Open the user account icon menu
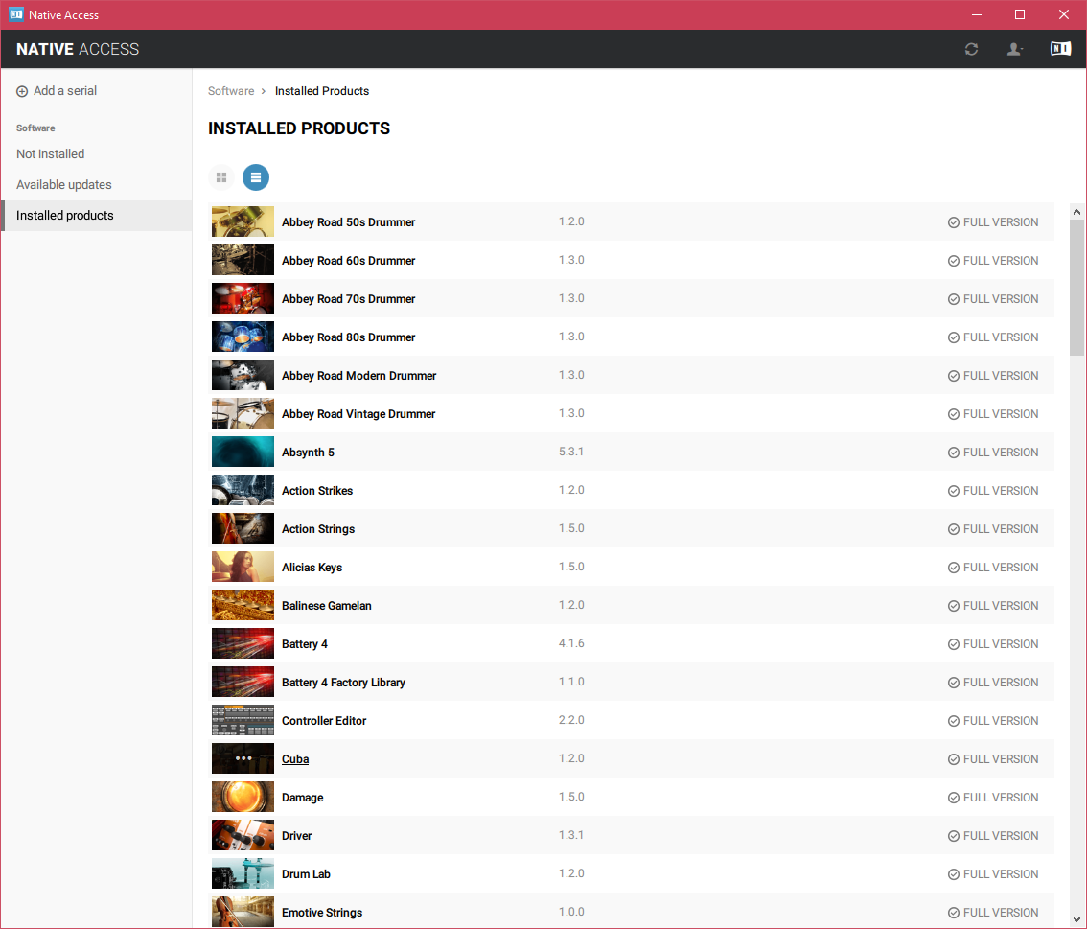Viewport: 1087px width, 929px height. (1015, 49)
